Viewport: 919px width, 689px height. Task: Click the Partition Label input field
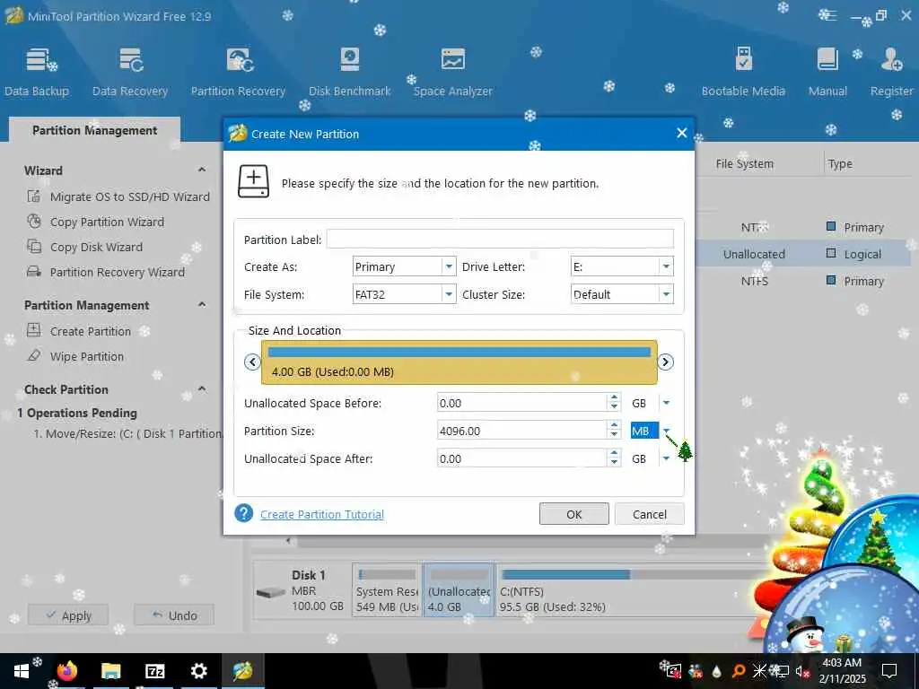pyautogui.click(x=500, y=239)
